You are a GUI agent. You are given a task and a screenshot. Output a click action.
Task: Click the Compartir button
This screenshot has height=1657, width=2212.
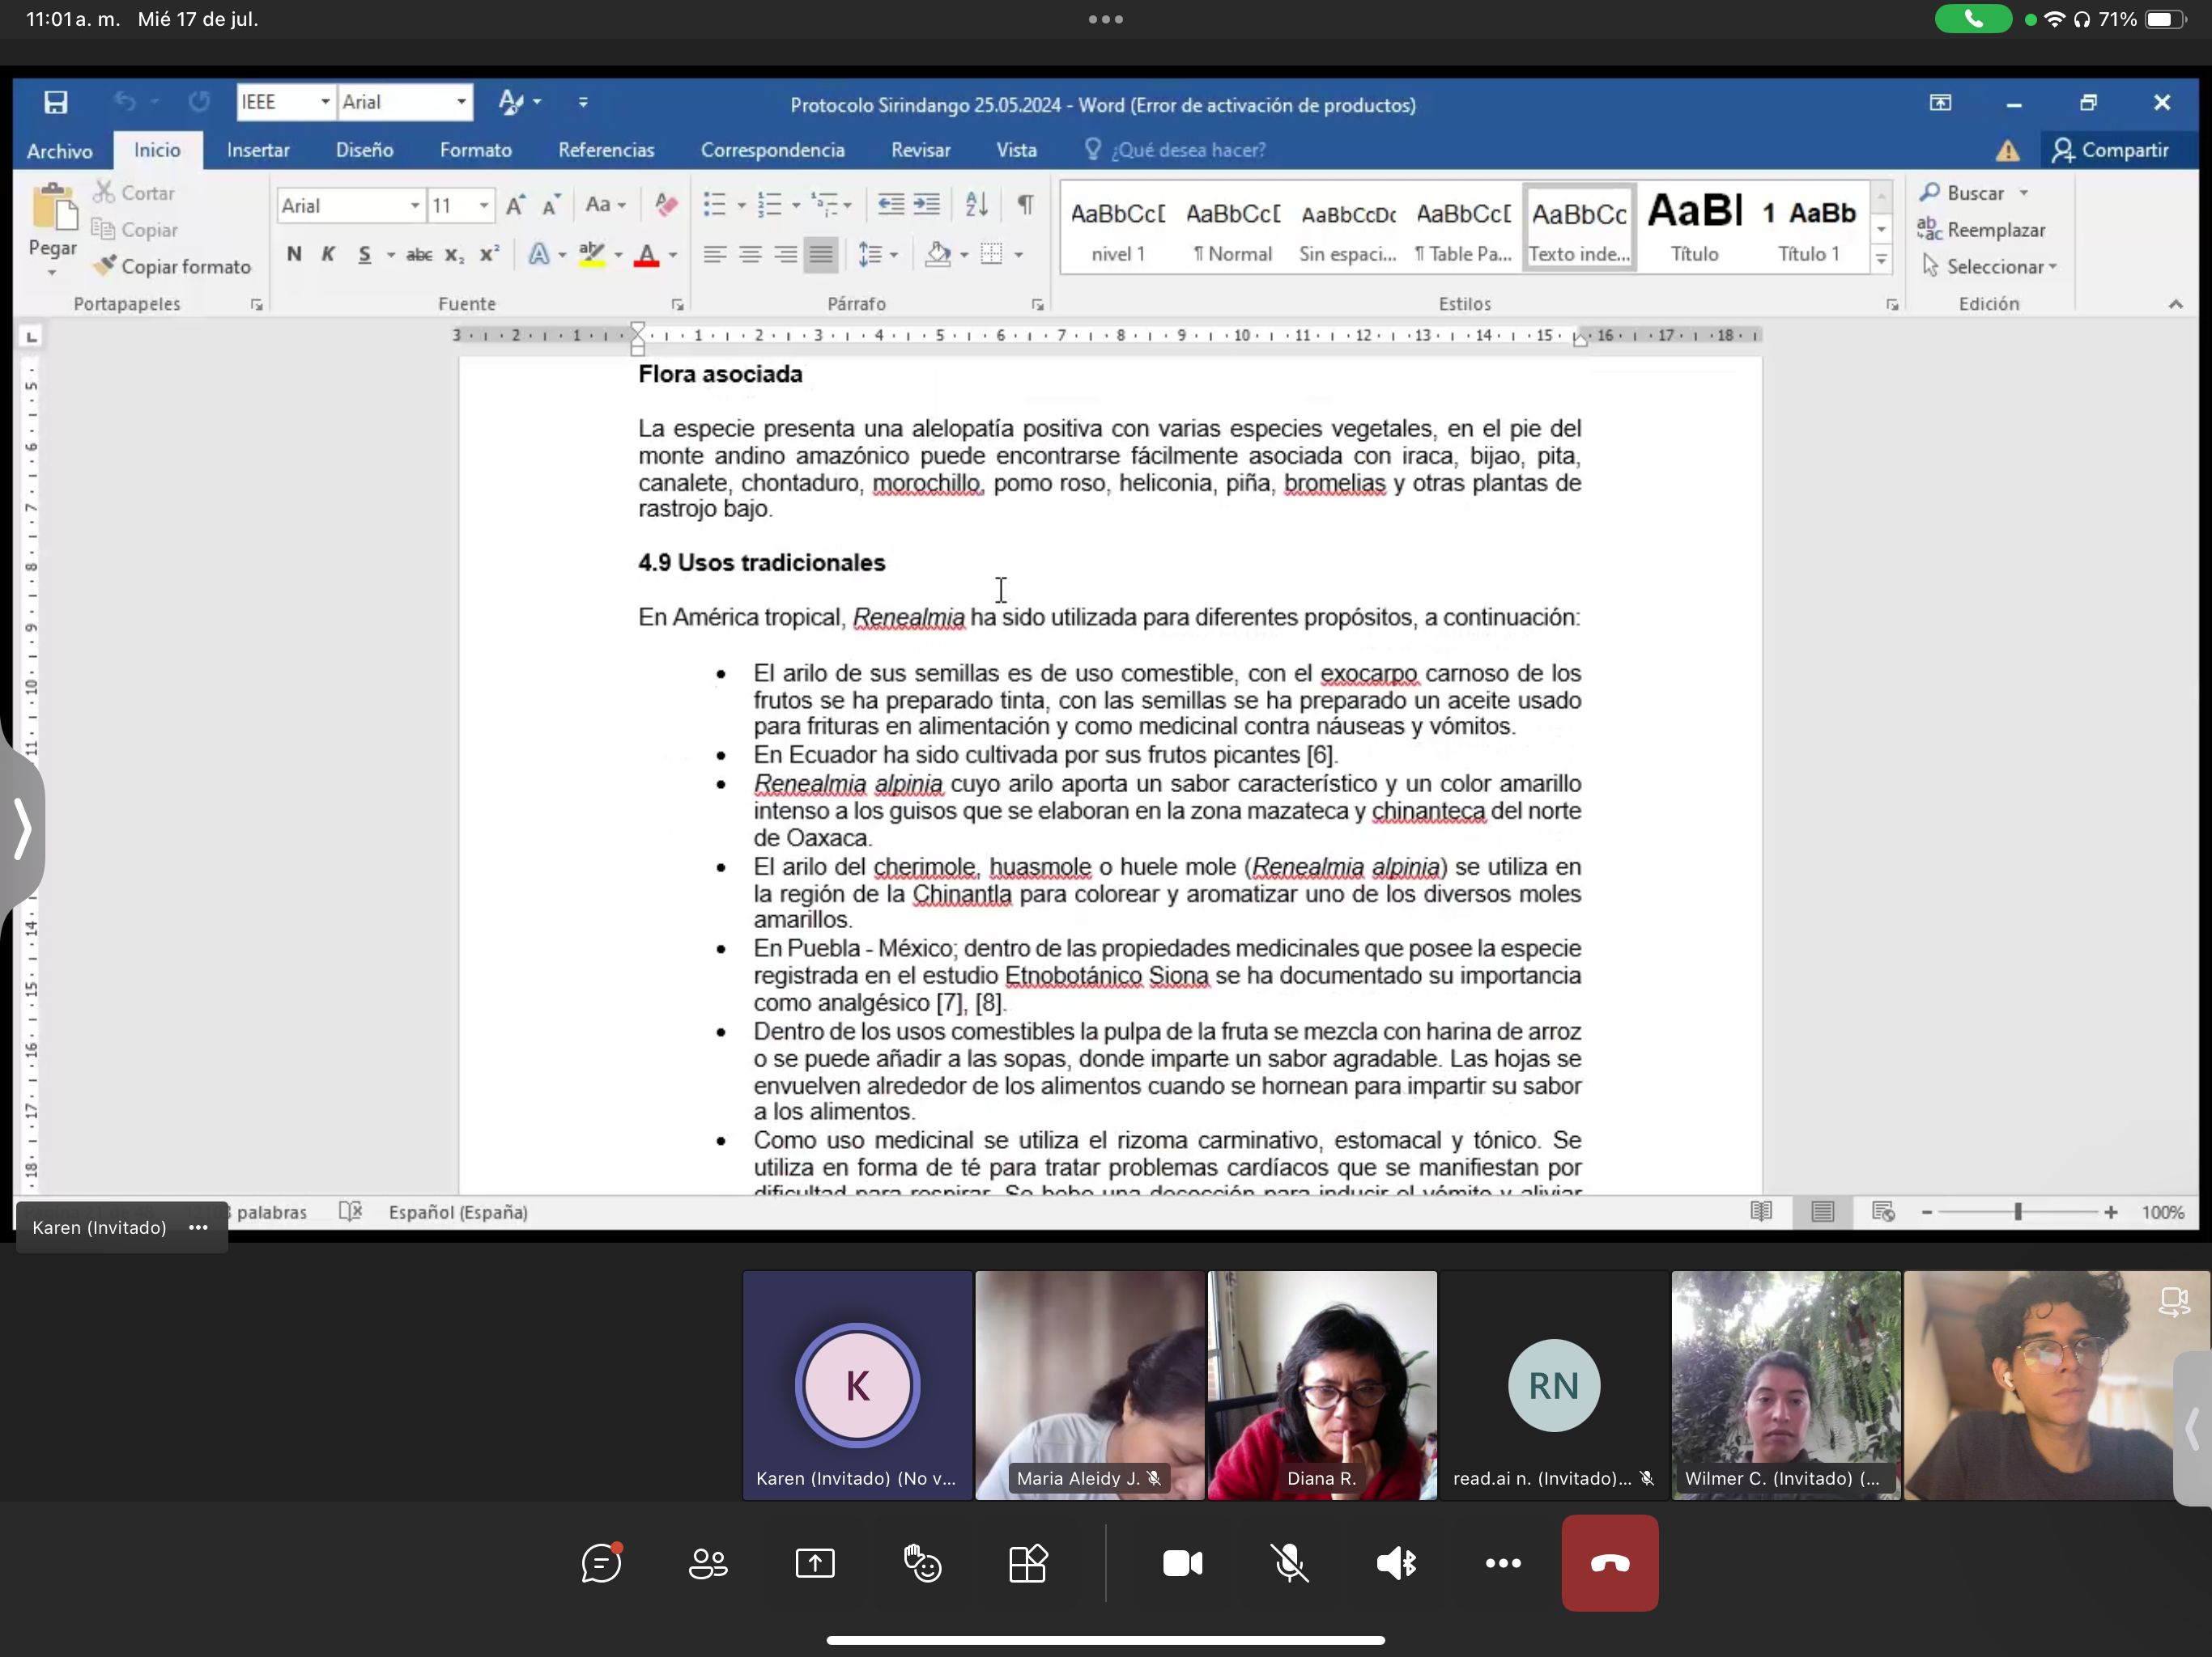click(2112, 150)
